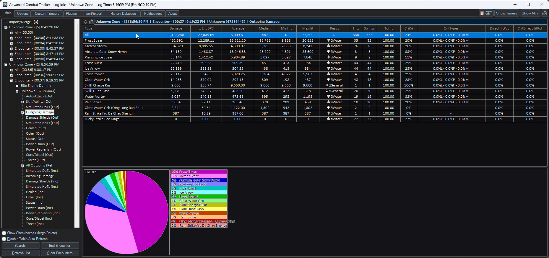Expand the Elite Enemy Dummy node

coord(17,86)
